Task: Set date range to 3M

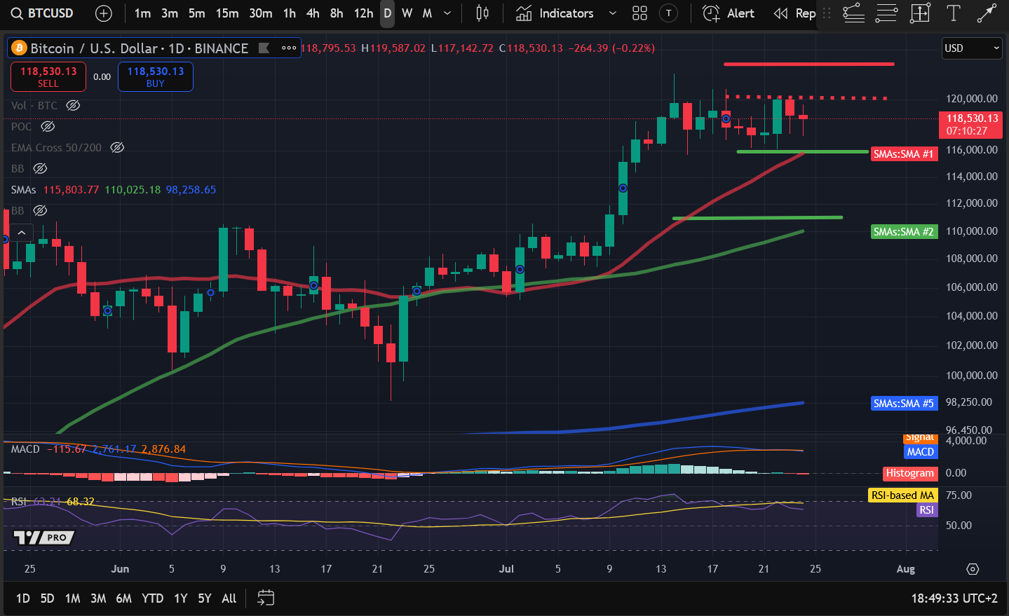Action: click(x=98, y=598)
